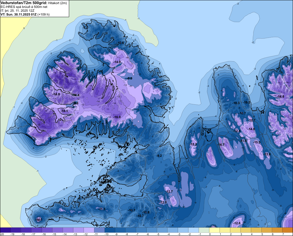Click the "(+109 h)" forecast offset text
The height and width of the screenshot is (236, 293).
pyautogui.click(x=44, y=14)
